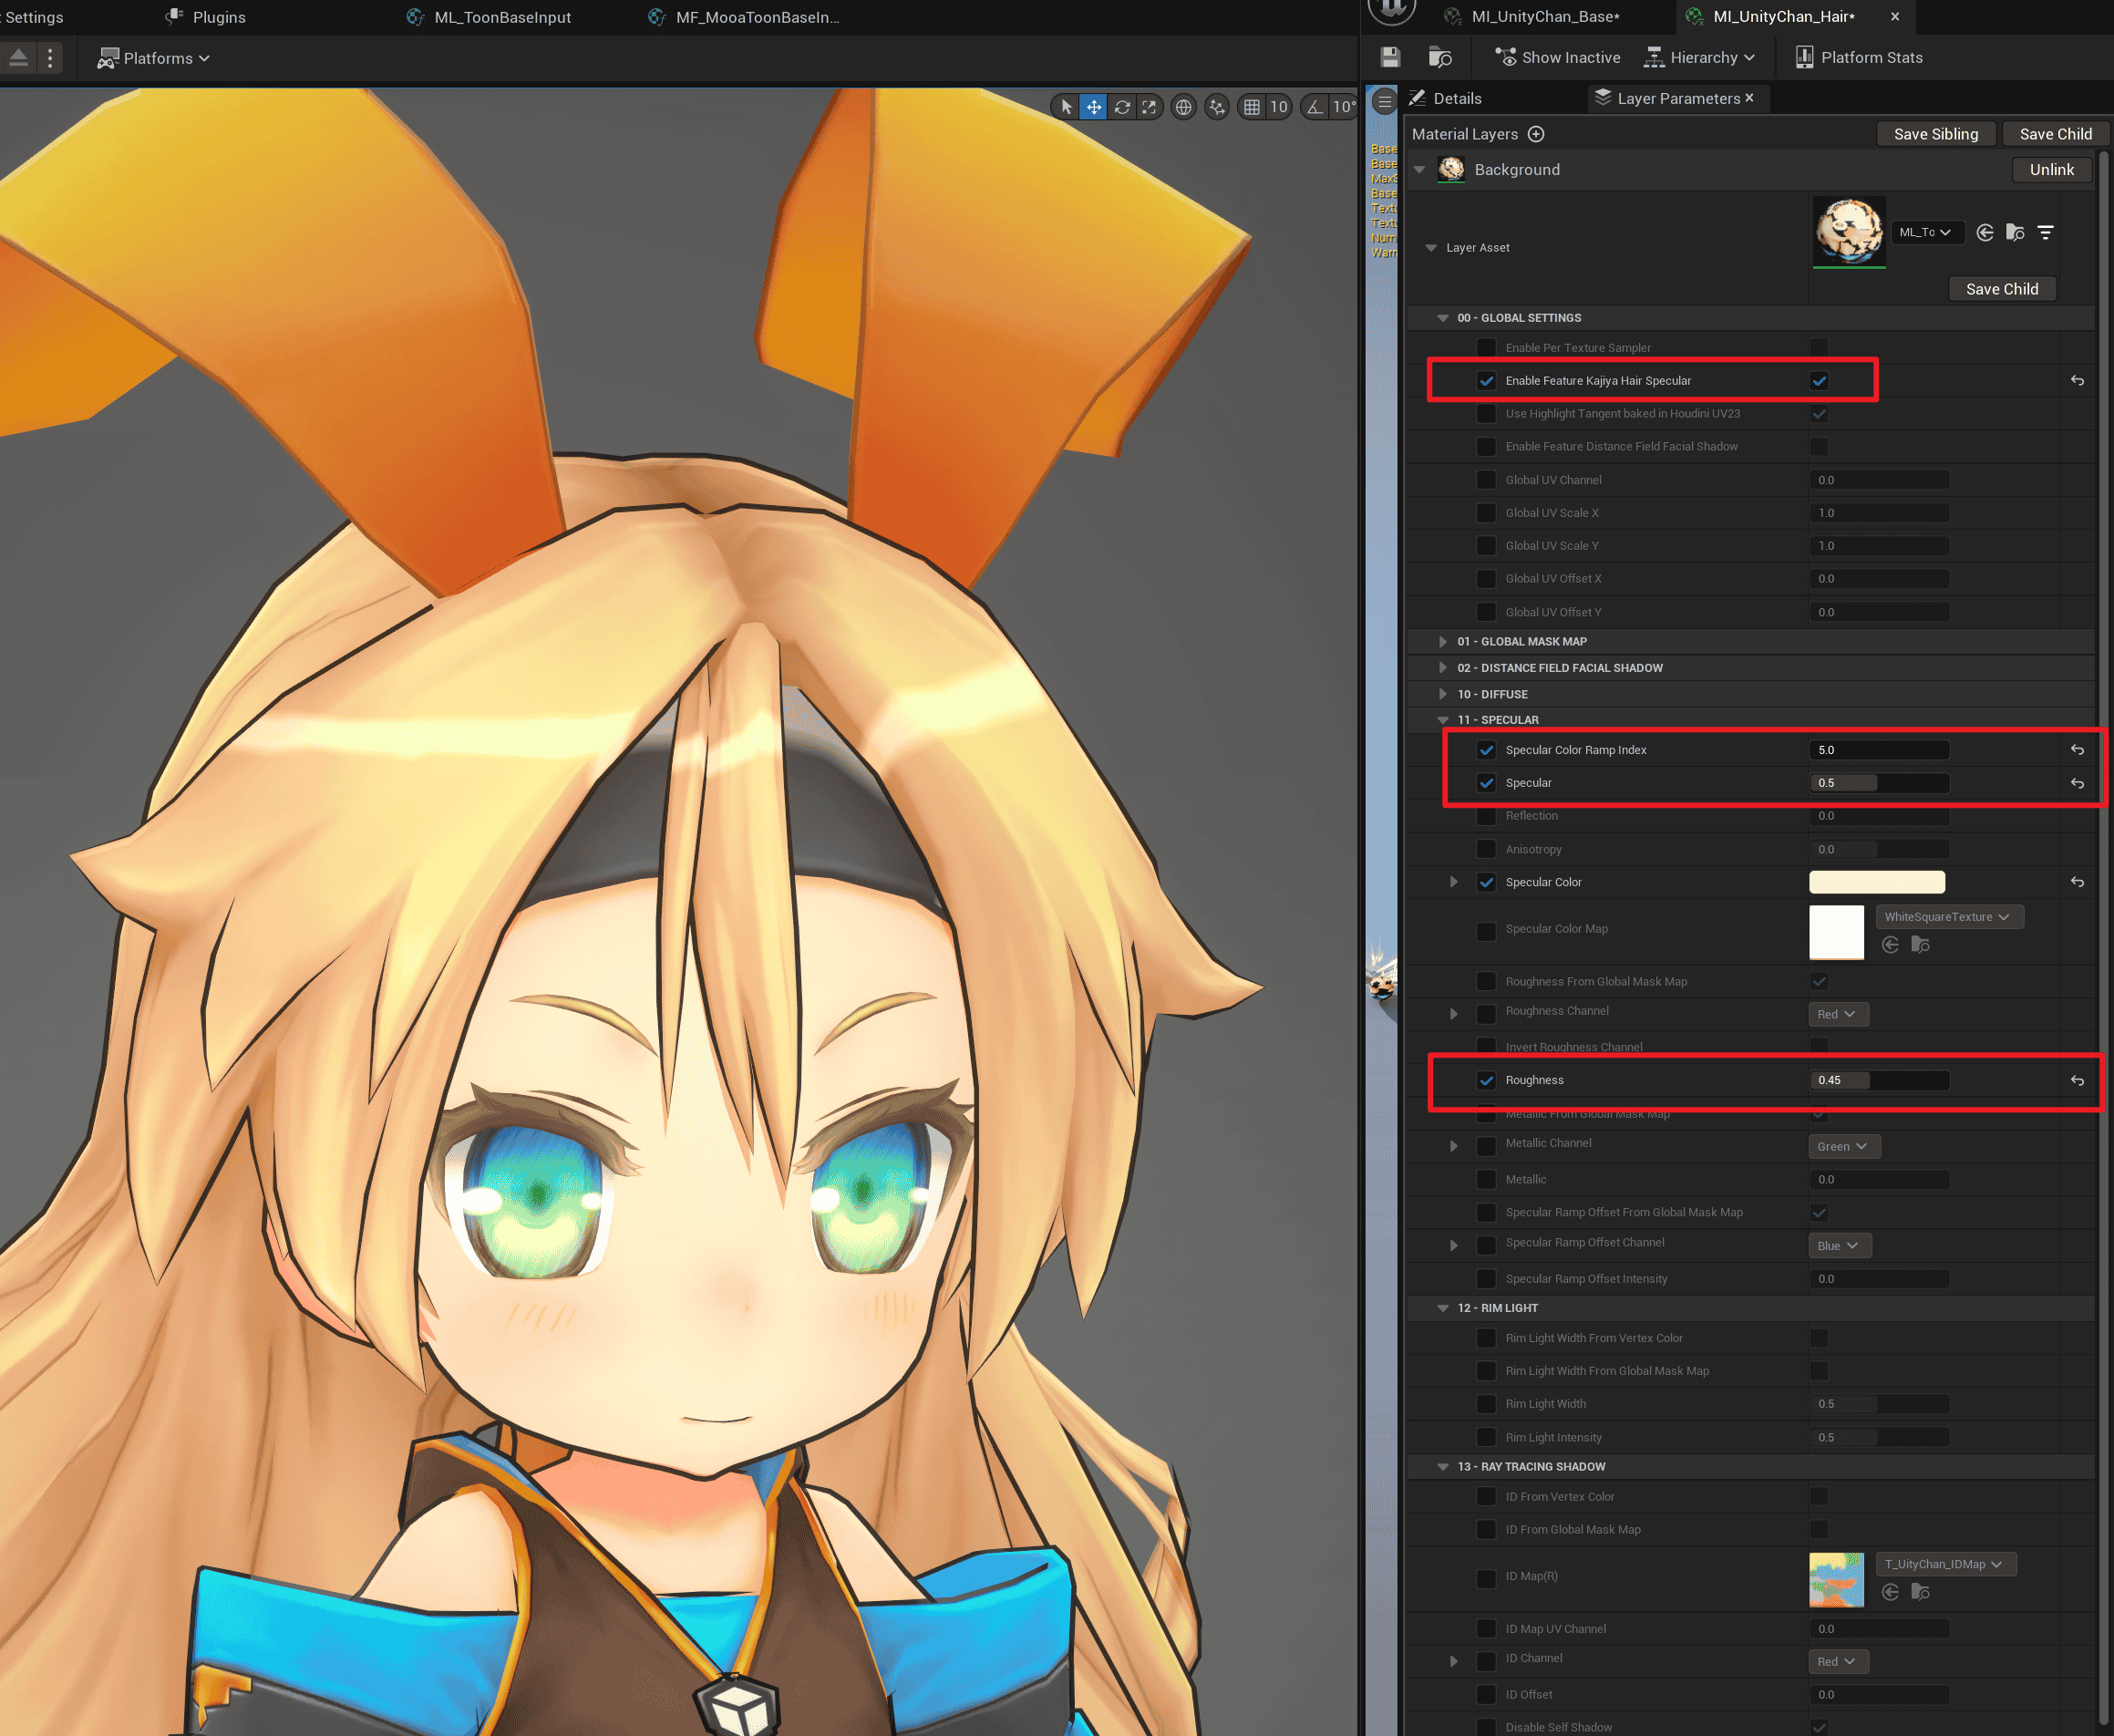Activate the Translate move tool
This screenshot has width=2114, height=1736.
click(x=1094, y=107)
